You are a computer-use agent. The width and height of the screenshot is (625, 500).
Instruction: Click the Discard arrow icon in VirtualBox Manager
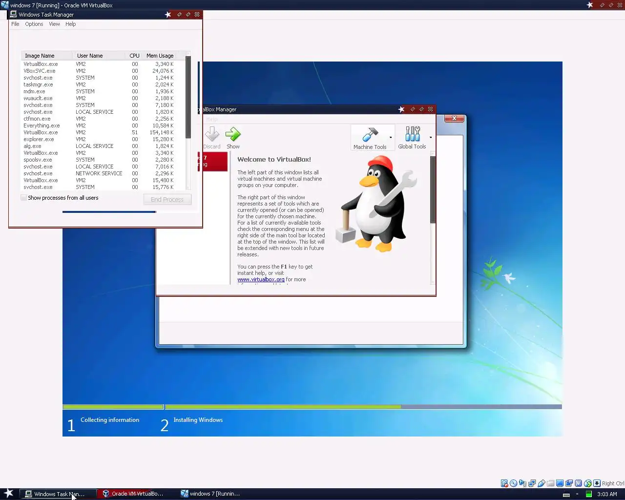(212, 134)
